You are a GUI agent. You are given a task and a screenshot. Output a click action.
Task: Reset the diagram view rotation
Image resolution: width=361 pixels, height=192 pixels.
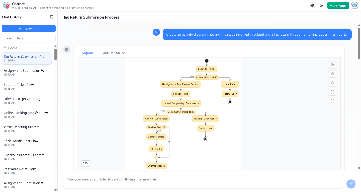(332, 83)
